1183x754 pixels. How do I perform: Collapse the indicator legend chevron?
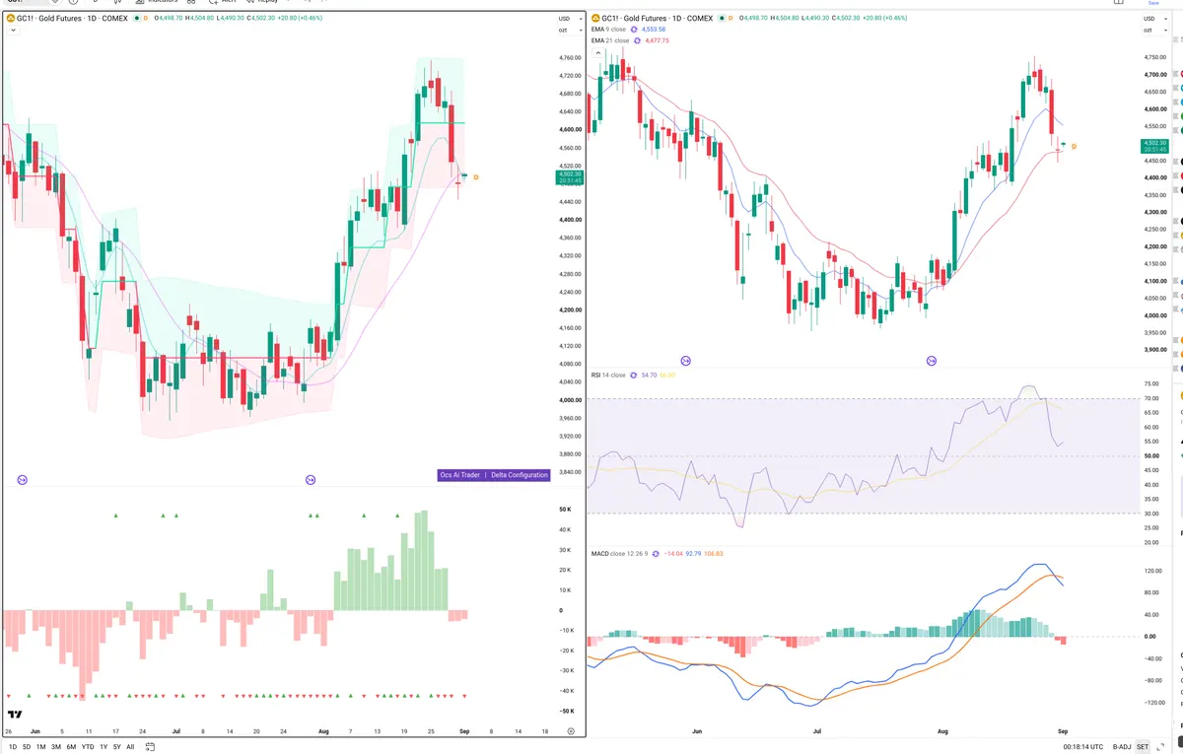point(11,31)
